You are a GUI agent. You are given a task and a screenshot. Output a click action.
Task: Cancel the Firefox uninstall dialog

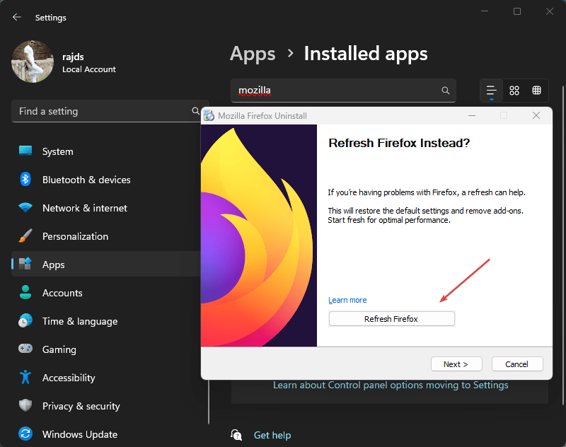pos(517,364)
